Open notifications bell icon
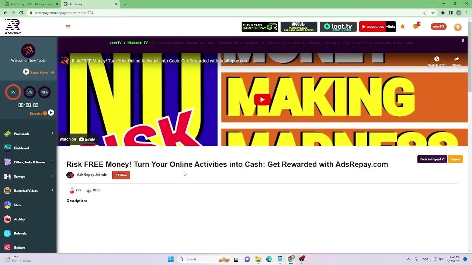Image resolution: width=472 pixels, height=265 pixels. pos(403,27)
